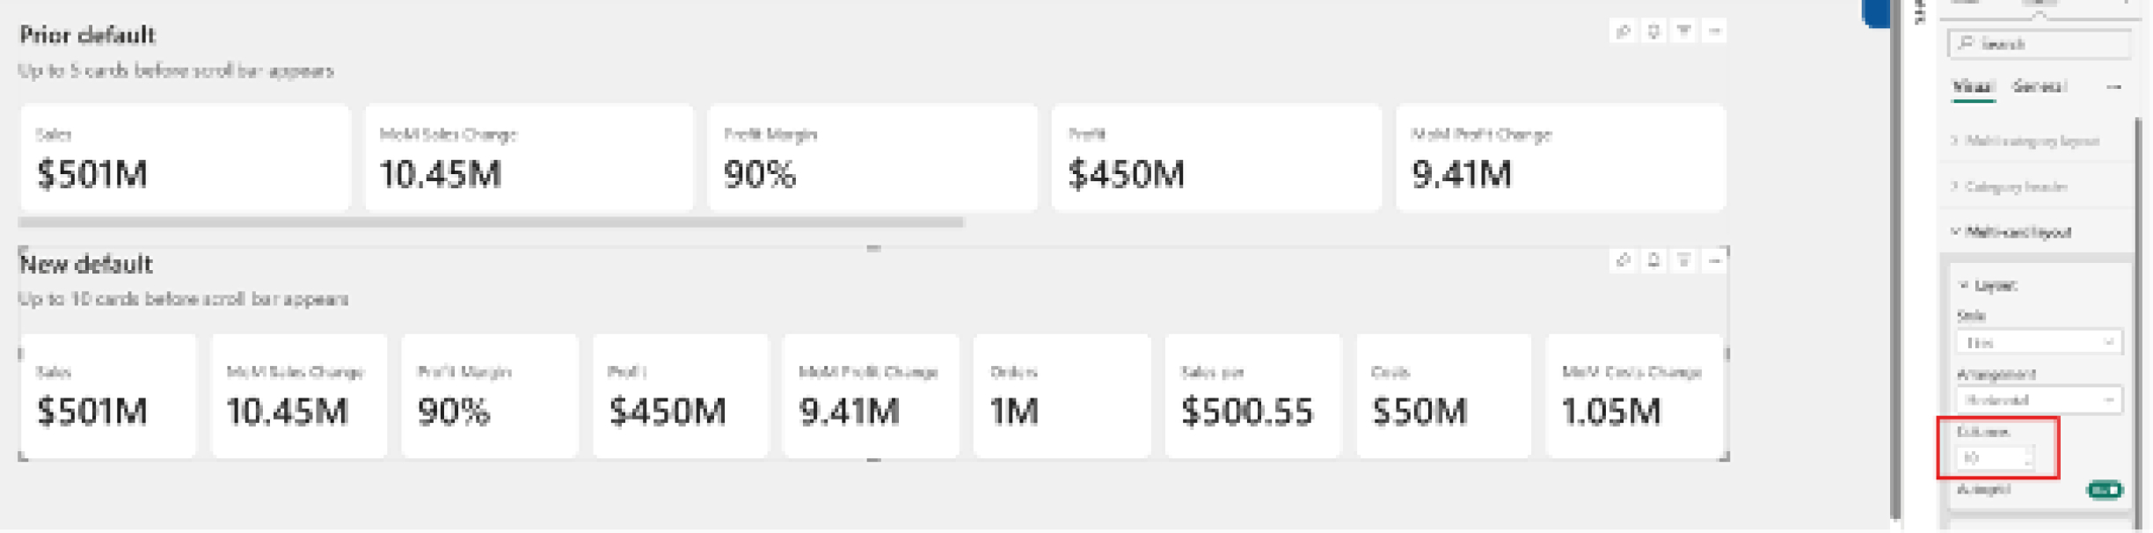Viewport: 2153px width, 533px height.
Task: Set an alert on the New default visual
Action: [1653, 260]
